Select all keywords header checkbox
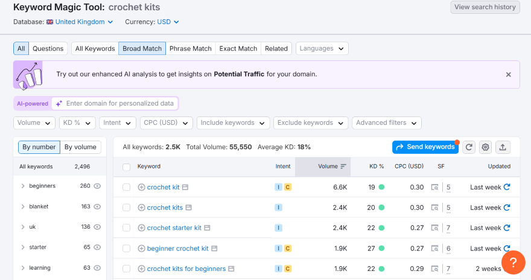 point(126,167)
